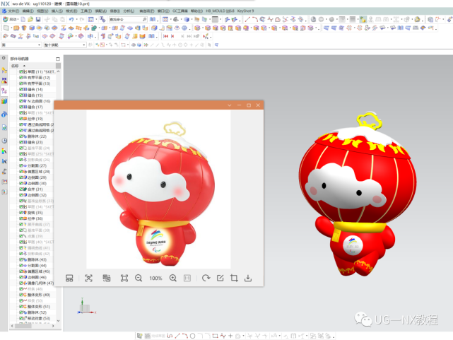Click the red previous-feature playback icon
This screenshot has width=453, height=340.
point(172,36)
